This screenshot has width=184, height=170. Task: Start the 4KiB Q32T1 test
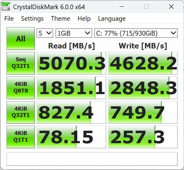(20, 112)
